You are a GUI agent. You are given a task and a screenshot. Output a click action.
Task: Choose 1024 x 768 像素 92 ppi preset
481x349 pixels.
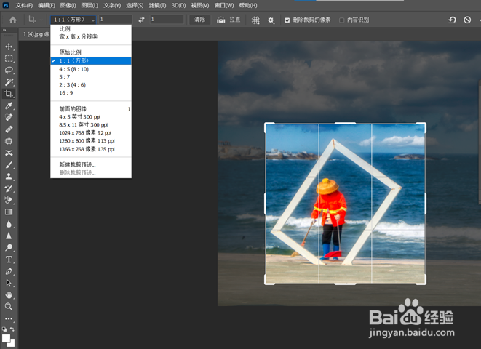[91, 133]
